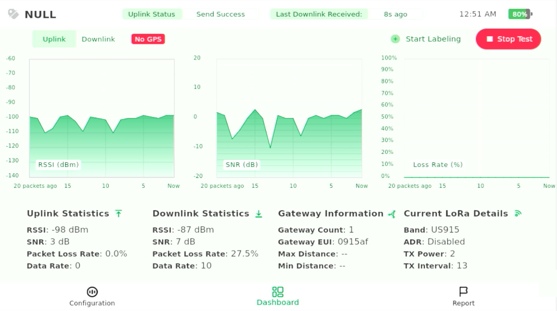Switch chart view to Downlink
This screenshot has height=311, width=557.
pos(98,39)
